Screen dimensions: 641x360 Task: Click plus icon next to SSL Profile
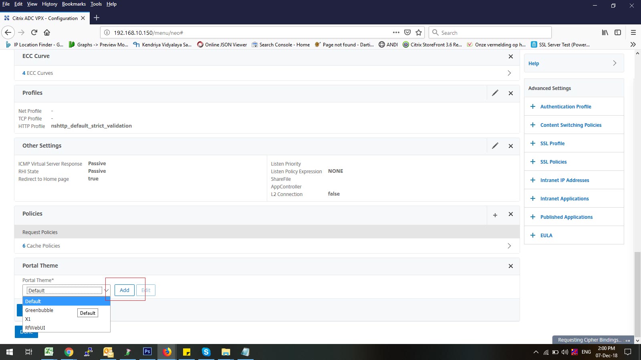pyautogui.click(x=533, y=143)
